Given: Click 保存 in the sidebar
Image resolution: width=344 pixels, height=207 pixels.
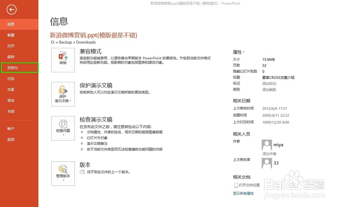Looking at the screenshot, I should point(19,57).
